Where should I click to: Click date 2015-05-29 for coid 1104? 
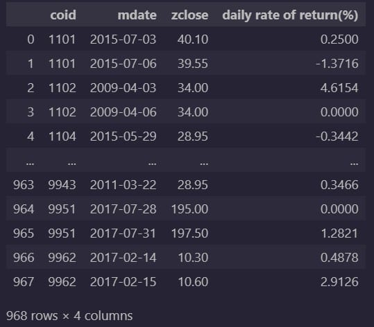(123, 136)
